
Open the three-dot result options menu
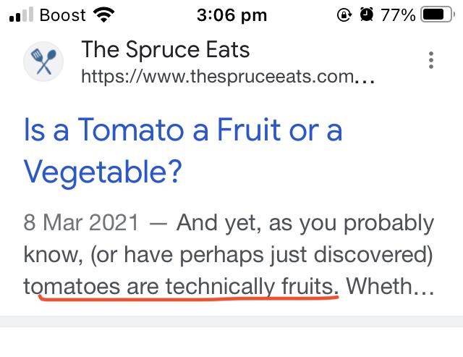point(431,60)
